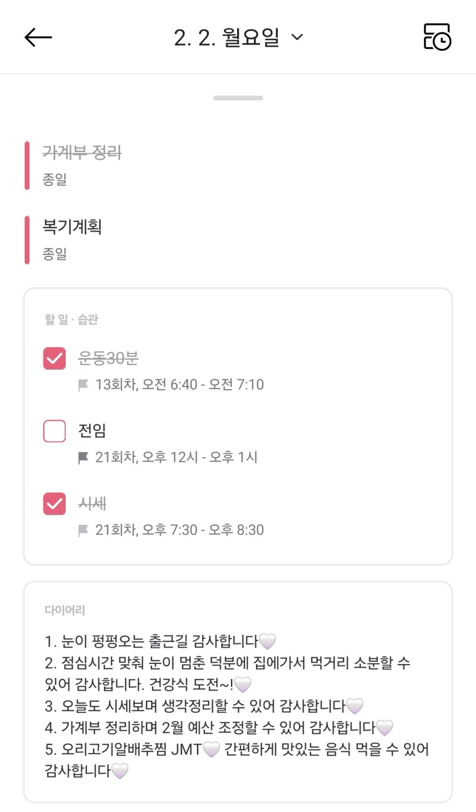Click the flag icon under 운동30분
This screenshot has height=812, width=476.
84,385
